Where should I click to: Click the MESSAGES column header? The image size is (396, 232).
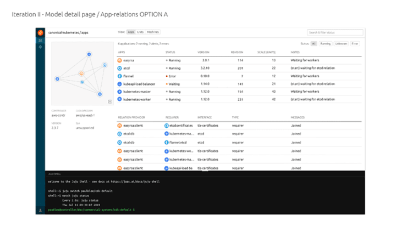(x=298, y=117)
